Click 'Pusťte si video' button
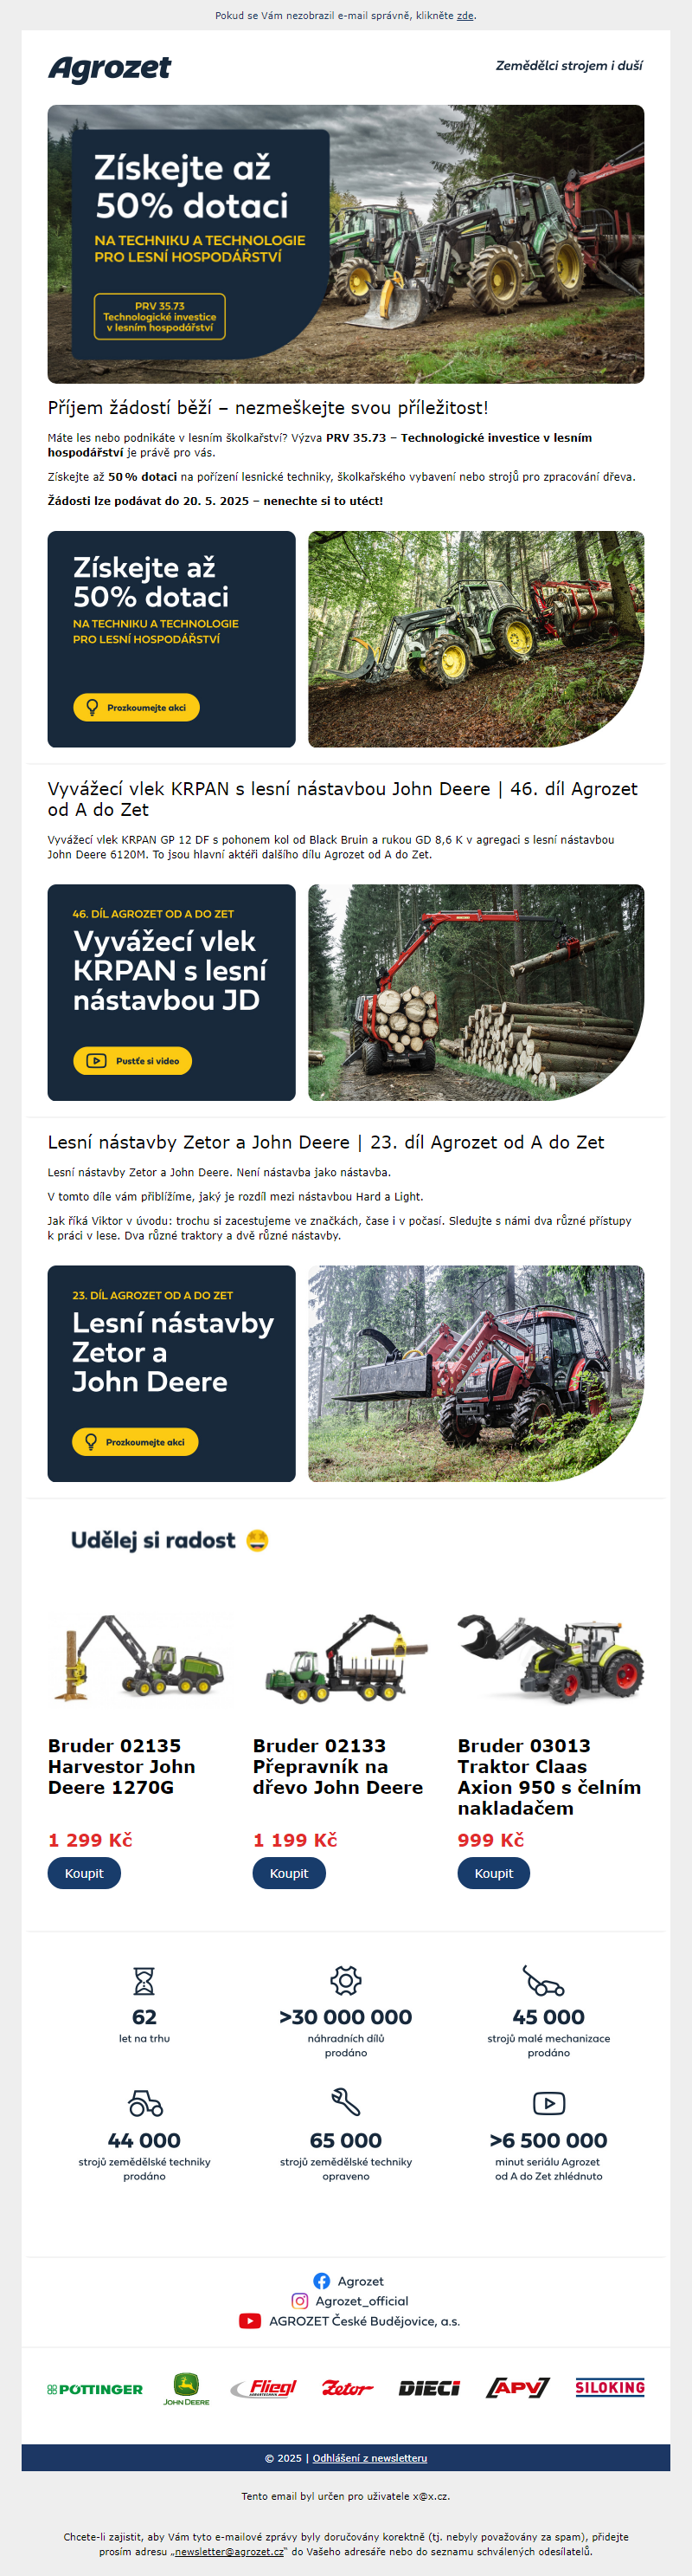Viewport: 692px width, 2576px height. [x=133, y=1061]
